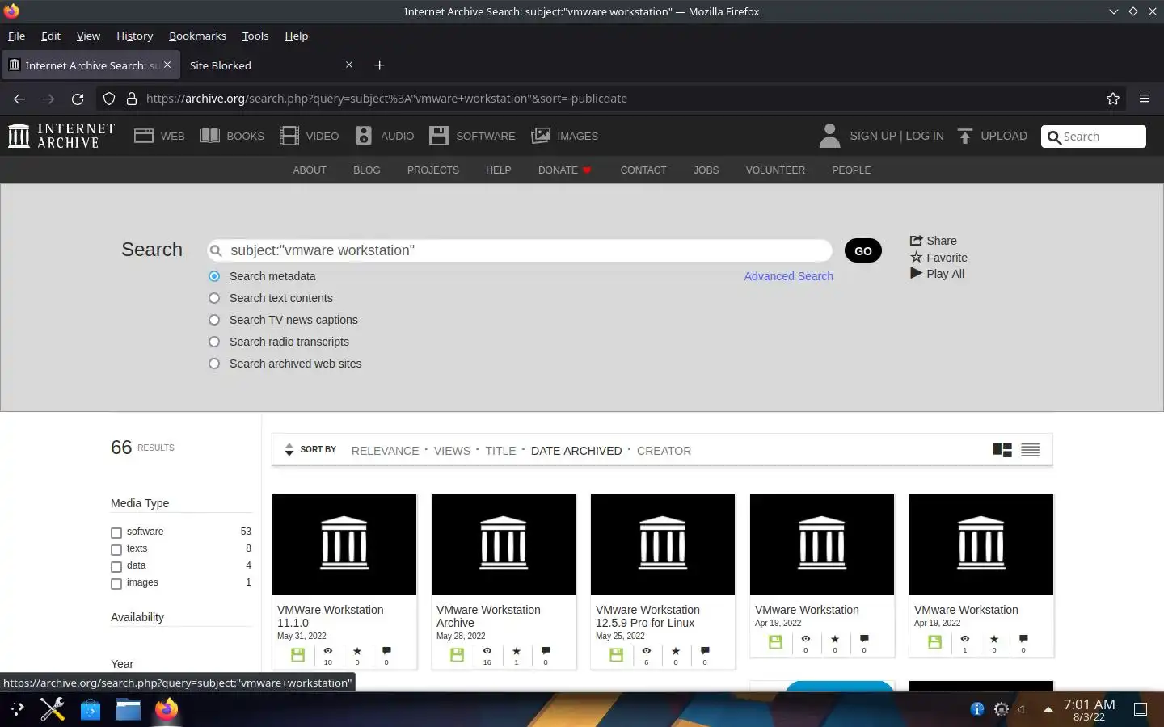1164x727 pixels.
Task: Open the Software section icon
Action: click(439, 136)
